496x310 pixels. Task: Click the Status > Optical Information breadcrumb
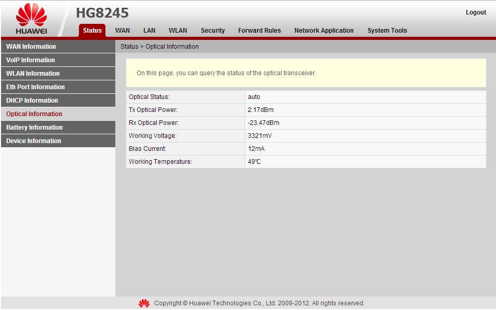pos(159,47)
